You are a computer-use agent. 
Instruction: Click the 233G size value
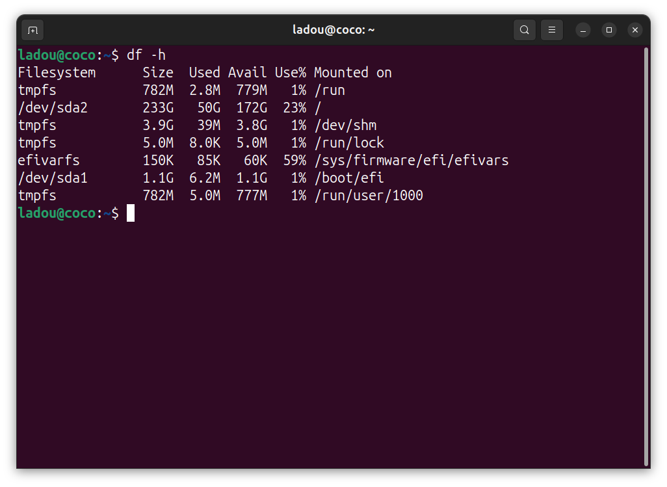coord(158,108)
